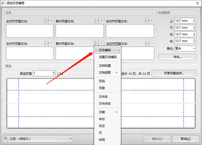Click macro insert icon for 右对齐页眉文本
Image resolution: width=202 pixels, height=145 pixels.
(x=147, y=20)
